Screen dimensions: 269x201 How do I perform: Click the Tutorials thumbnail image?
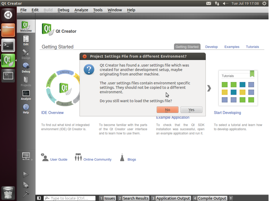click(x=238, y=88)
